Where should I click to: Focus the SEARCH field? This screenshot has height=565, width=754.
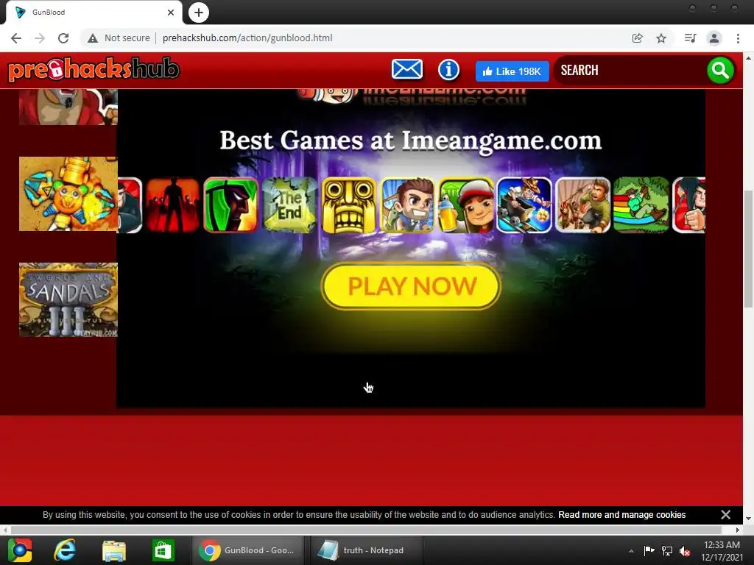click(x=630, y=70)
